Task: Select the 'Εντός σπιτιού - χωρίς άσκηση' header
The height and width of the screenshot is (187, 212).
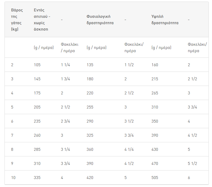Action: point(42,20)
